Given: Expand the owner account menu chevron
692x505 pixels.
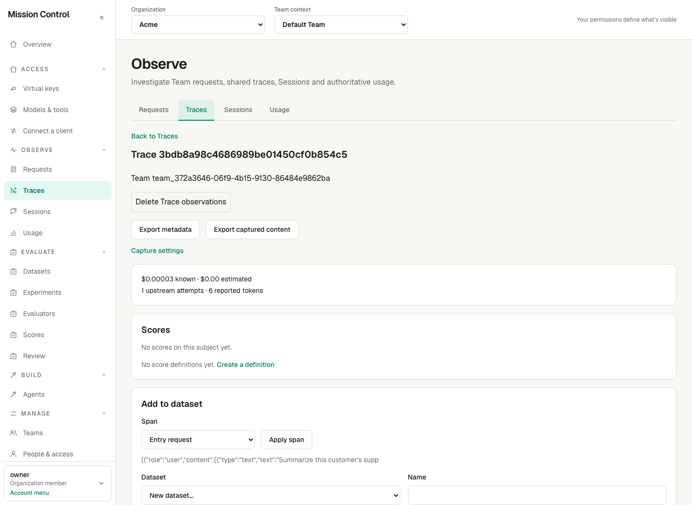Looking at the screenshot, I should [101, 483].
